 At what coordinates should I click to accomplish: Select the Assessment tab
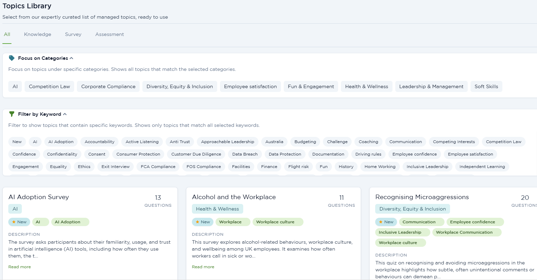pyautogui.click(x=109, y=34)
